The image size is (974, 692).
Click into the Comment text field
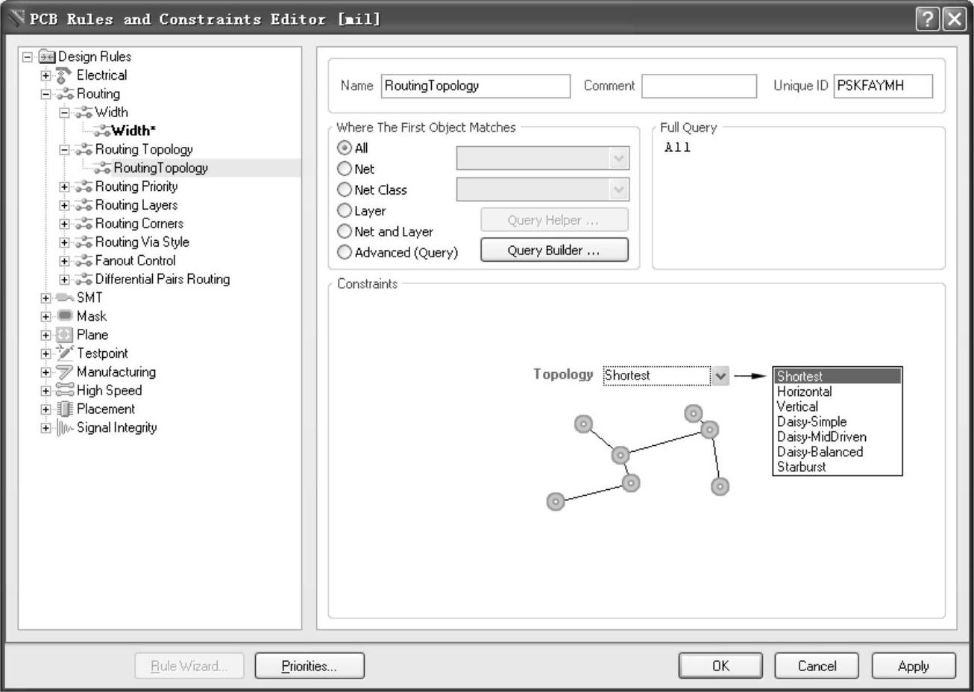699,86
